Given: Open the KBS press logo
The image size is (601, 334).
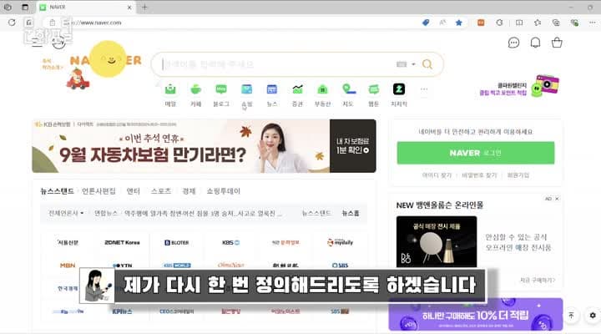Looking at the screenshot, I should (230, 242).
